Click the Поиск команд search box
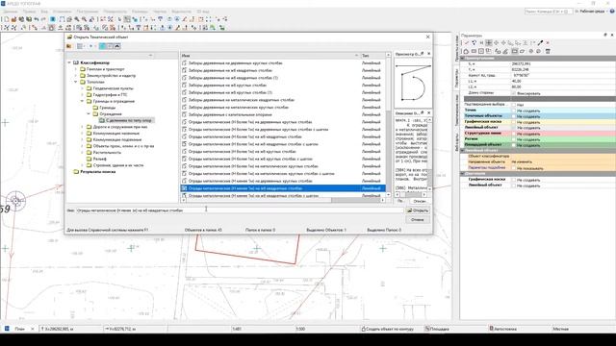The image size is (616, 346). (548, 12)
